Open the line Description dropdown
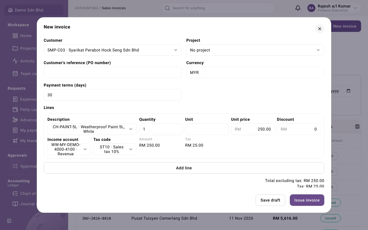 (x=92, y=129)
